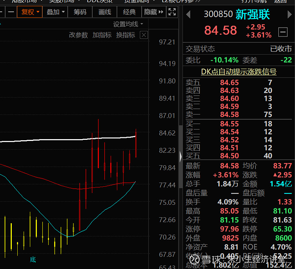295x269 pixels.
Task: Click the minus zoom-out icon on the toolbar
Action: 11,12
